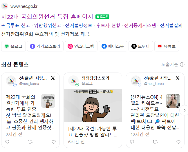Open the 블로그 social link
Viewport: 188px width, 152px height.
13,46
